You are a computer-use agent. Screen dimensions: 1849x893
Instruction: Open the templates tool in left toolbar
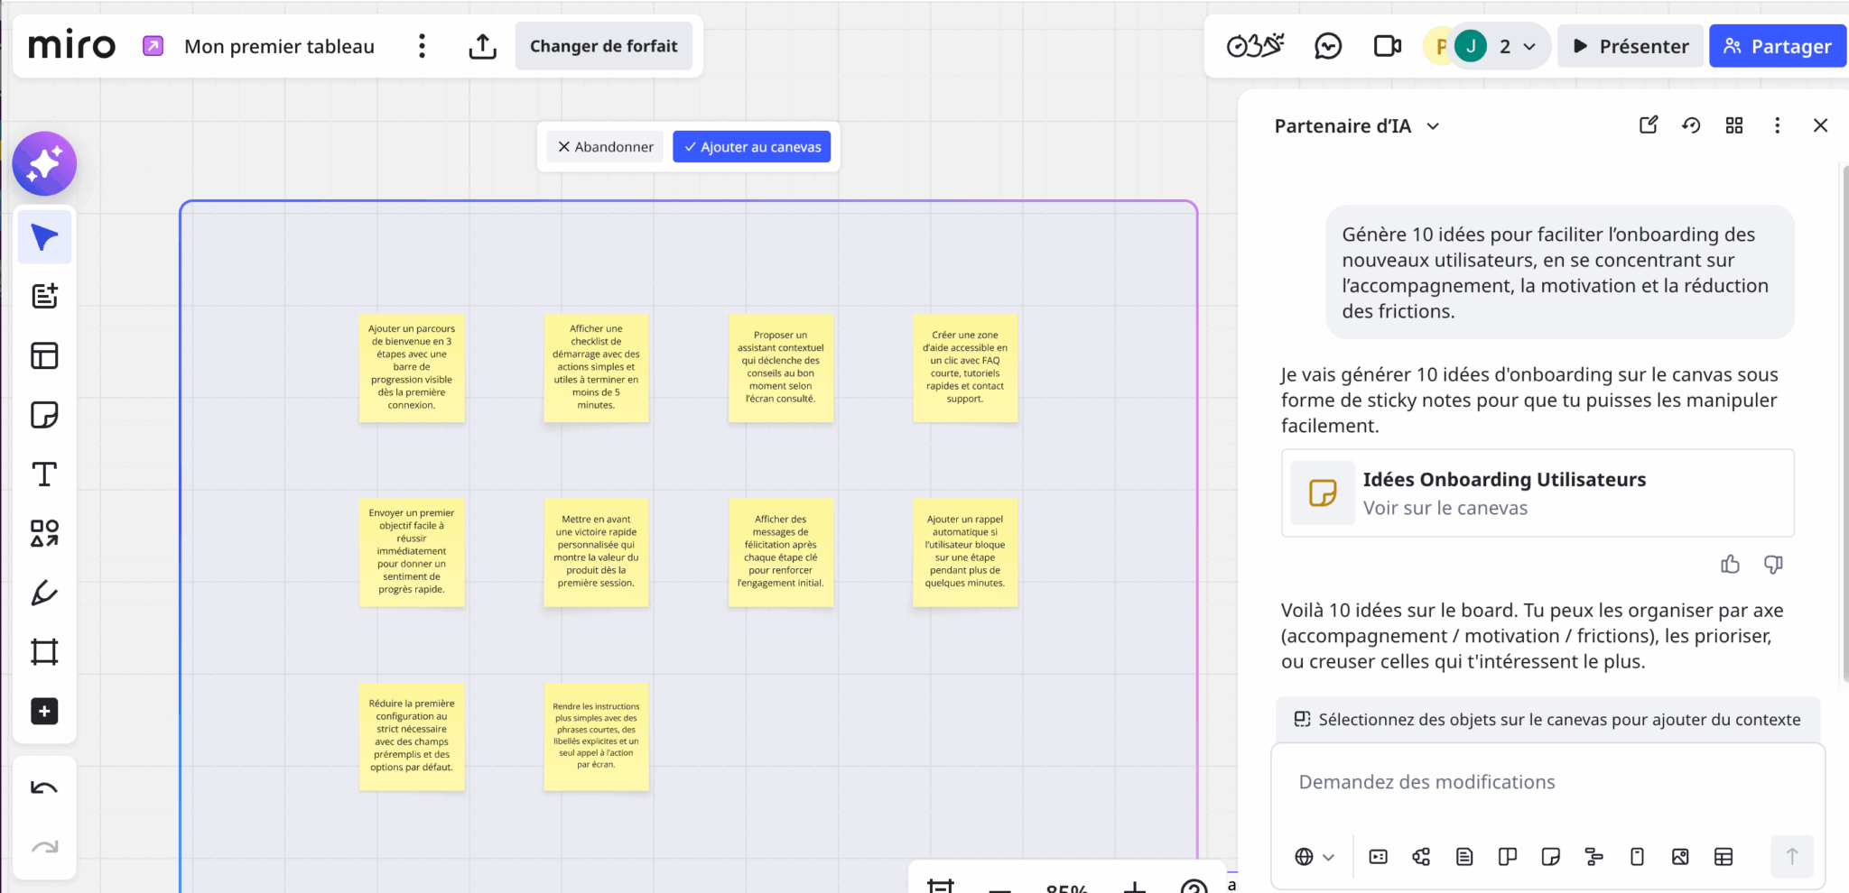pos(44,355)
